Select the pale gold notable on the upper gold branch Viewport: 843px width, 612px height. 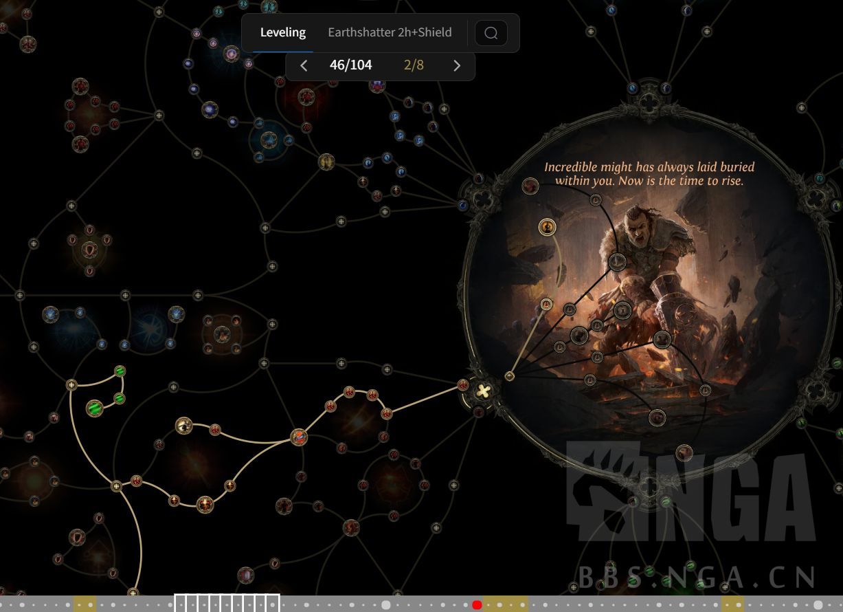tap(183, 426)
